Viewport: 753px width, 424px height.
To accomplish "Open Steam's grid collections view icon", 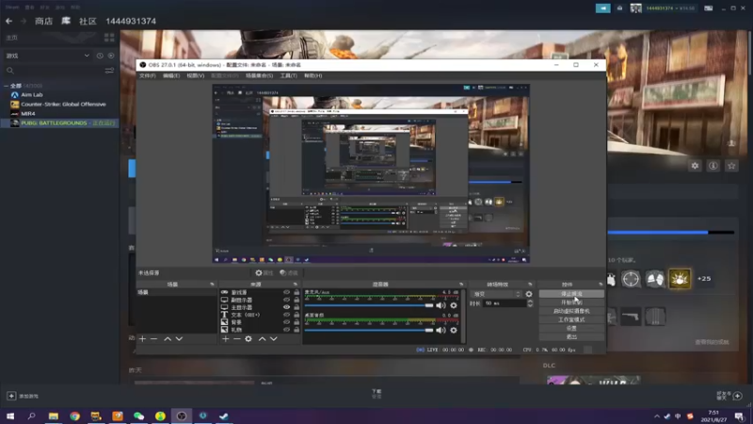I will 109,38.
